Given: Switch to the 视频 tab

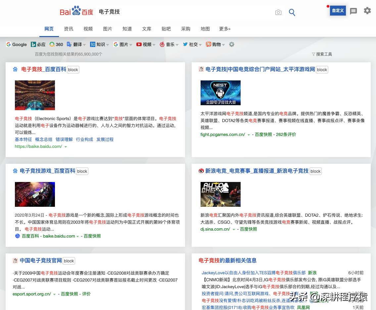Looking at the screenshot, I should tap(88, 29).
